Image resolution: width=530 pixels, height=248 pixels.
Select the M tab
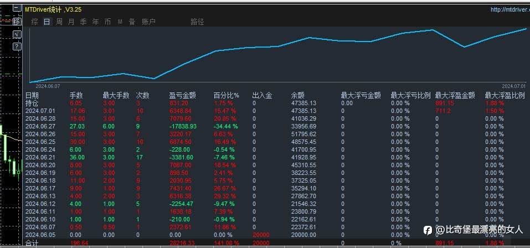120,22
